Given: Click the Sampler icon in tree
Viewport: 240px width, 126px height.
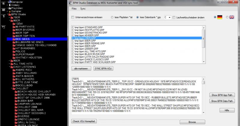Looking at the screenshot, I should [x=10, y=11].
